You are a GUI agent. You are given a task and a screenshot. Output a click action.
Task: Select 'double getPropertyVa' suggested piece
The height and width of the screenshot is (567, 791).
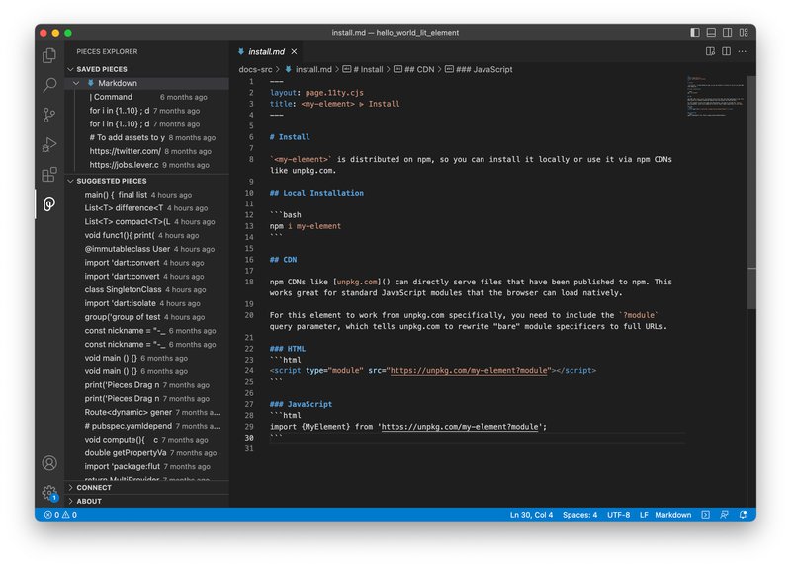pos(147,453)
